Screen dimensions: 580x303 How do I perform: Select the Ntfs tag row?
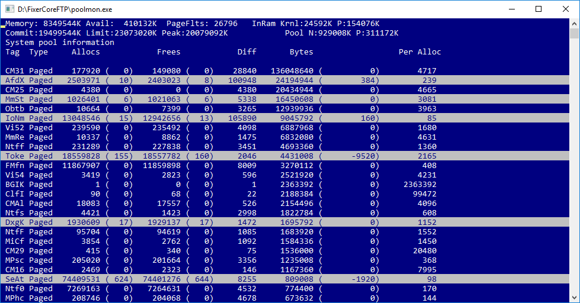click(285, 213)
